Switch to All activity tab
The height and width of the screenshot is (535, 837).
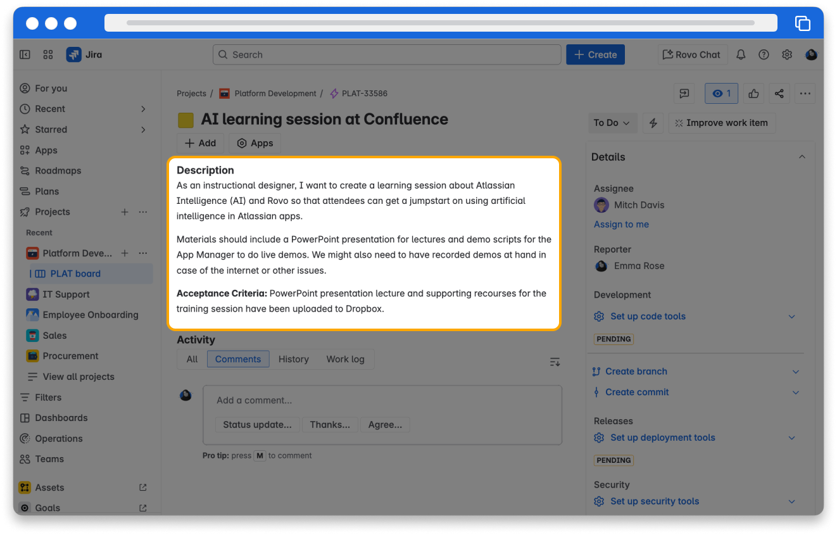[192, 359]
